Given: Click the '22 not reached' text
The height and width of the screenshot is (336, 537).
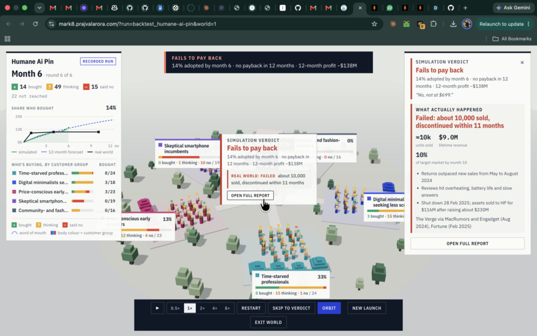Looking at the screenshot, I should click(x=29, y=97).
